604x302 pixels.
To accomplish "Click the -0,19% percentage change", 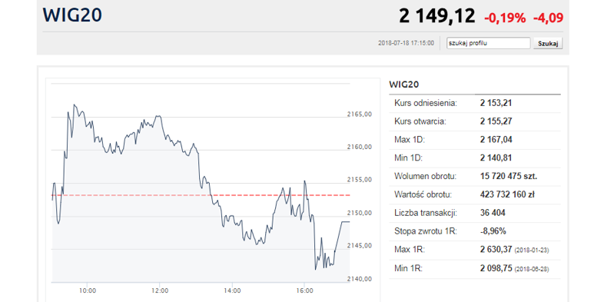I will point(505,18).
